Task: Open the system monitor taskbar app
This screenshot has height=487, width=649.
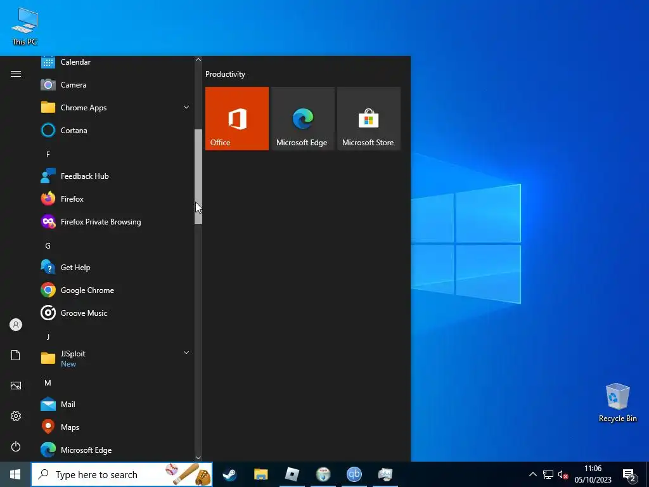Action: (x=385, y=474)
